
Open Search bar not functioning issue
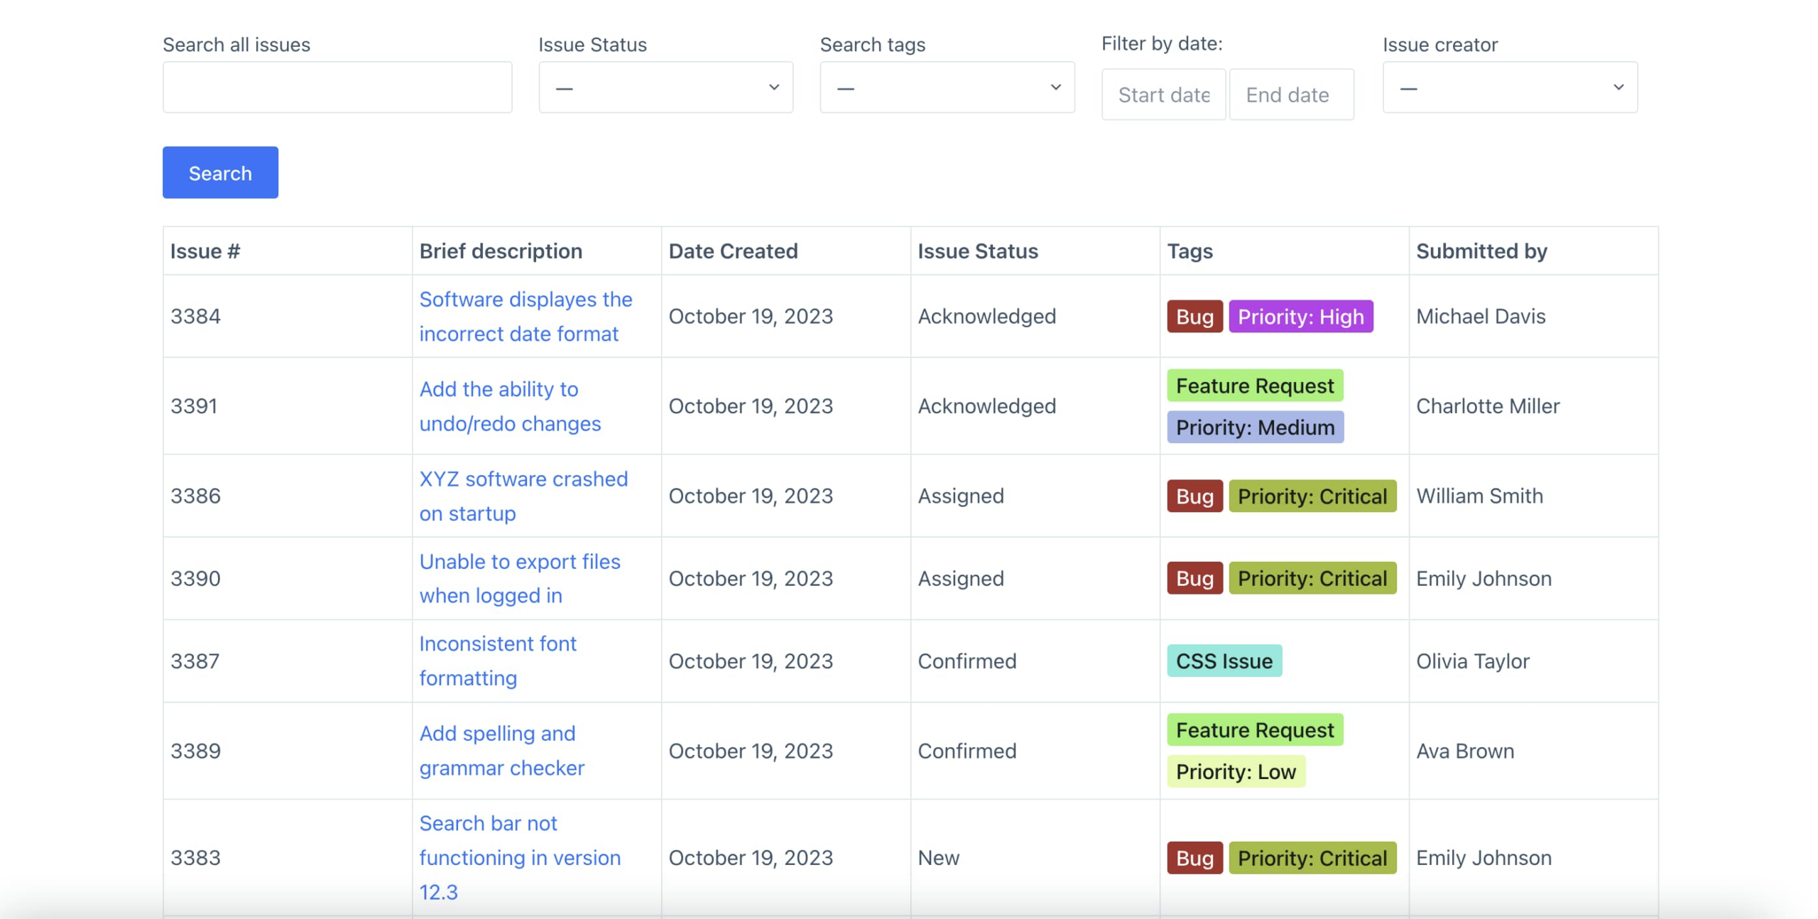[x=518, y=857]
